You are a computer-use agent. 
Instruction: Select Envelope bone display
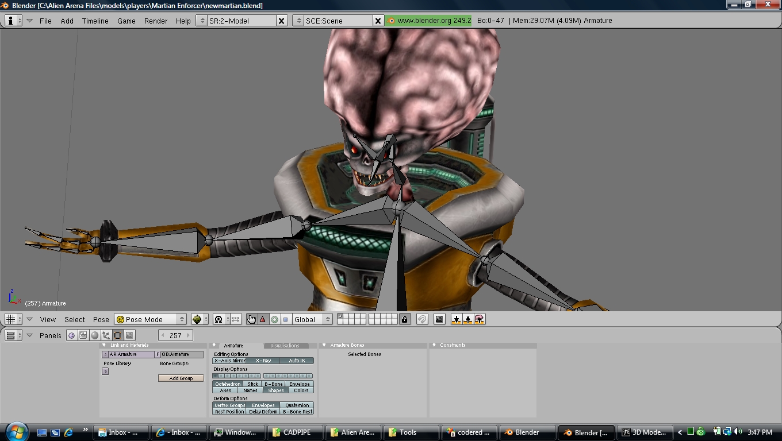click(300, 384)
